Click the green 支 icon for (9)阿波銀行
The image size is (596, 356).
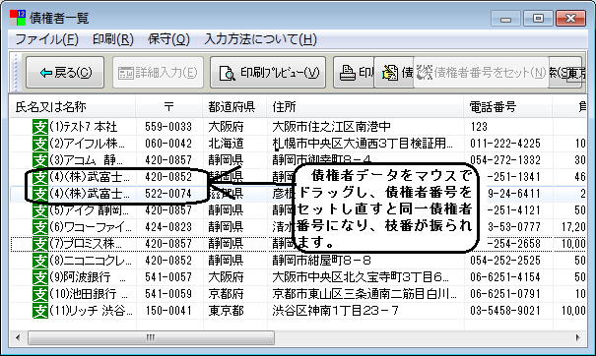click(40, 277)
